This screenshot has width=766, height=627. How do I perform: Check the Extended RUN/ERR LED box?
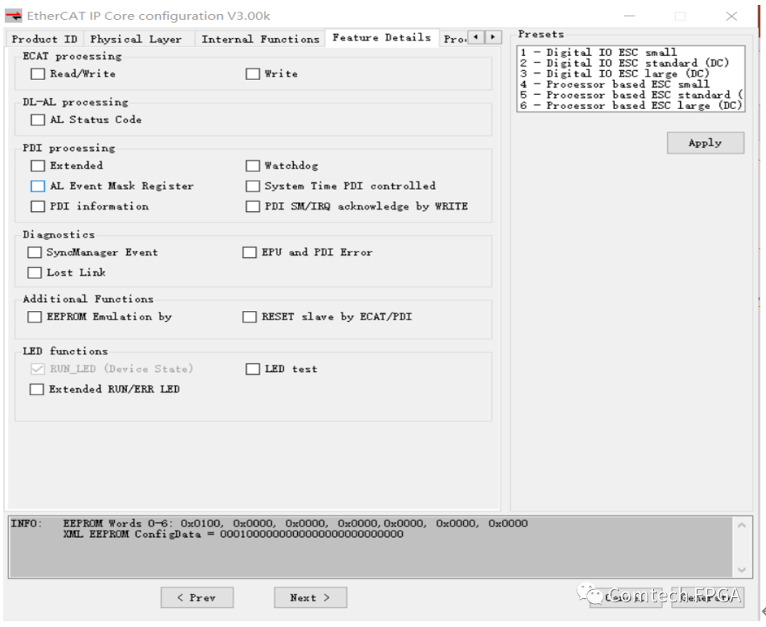click(x=36, y=389)
